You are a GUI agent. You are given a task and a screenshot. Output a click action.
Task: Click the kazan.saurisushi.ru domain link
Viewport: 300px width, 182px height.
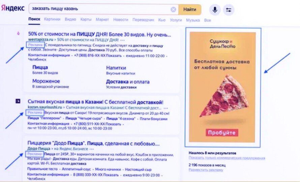[x=45, y=108]
